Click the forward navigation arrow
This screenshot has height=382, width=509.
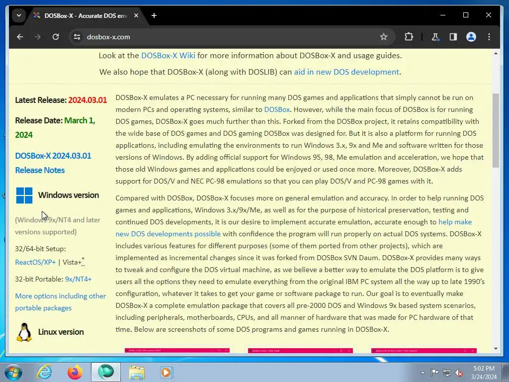tap(38, 37)
